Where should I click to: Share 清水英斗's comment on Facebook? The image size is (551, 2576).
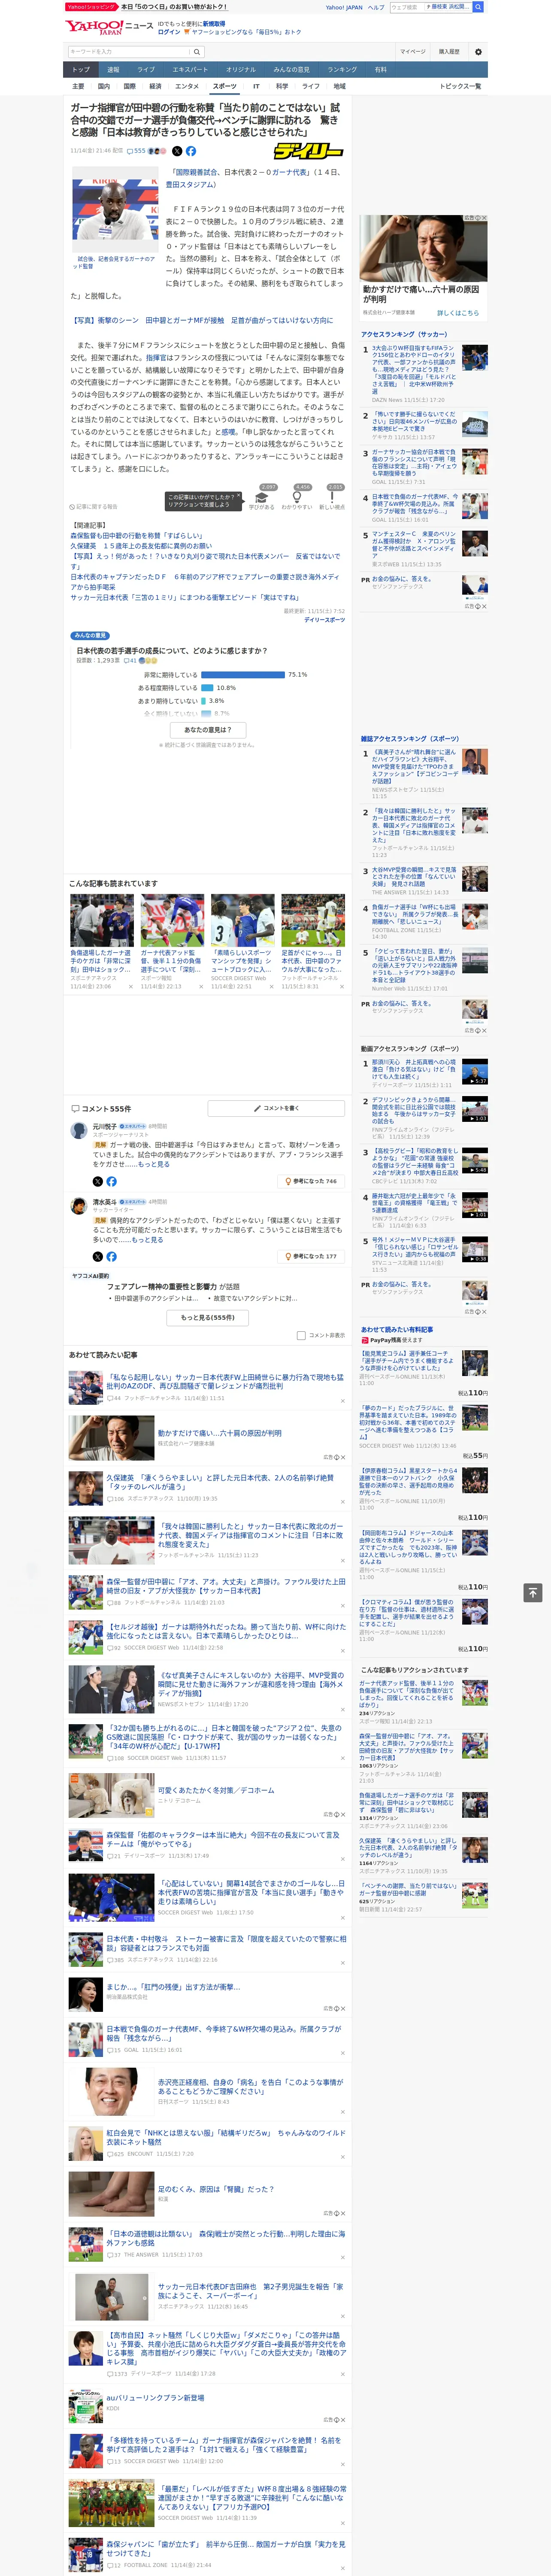(111, 1257)
